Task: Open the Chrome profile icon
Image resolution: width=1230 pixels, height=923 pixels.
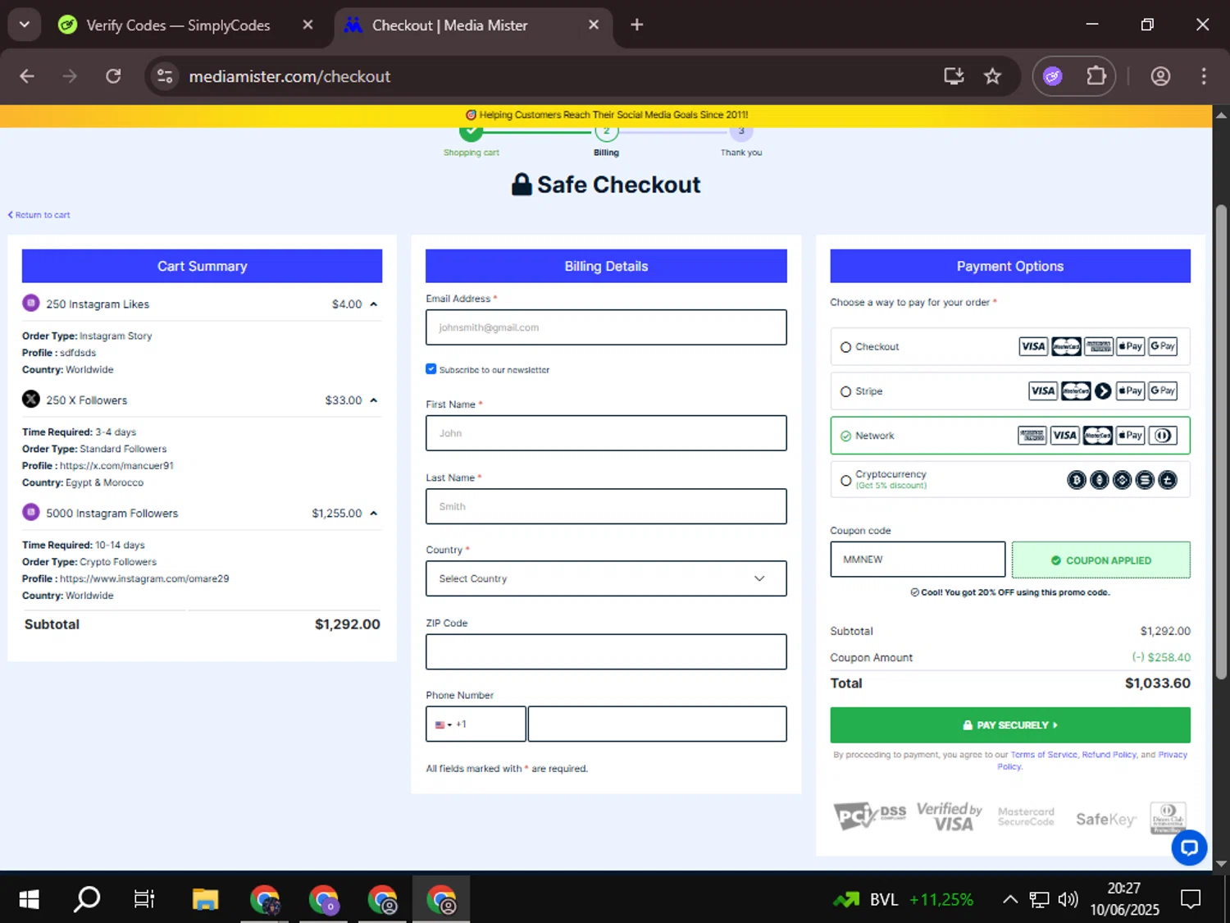Action: (x=1160, y=76)
